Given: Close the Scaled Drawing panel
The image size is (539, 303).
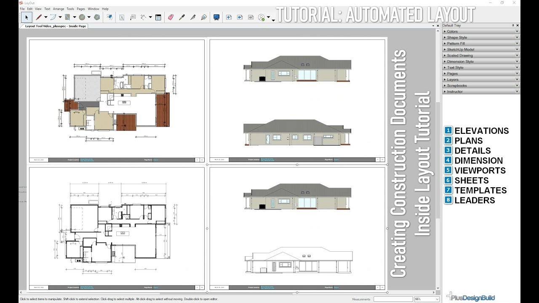Looking at the screenshot, I should click(x=517, y=56).
